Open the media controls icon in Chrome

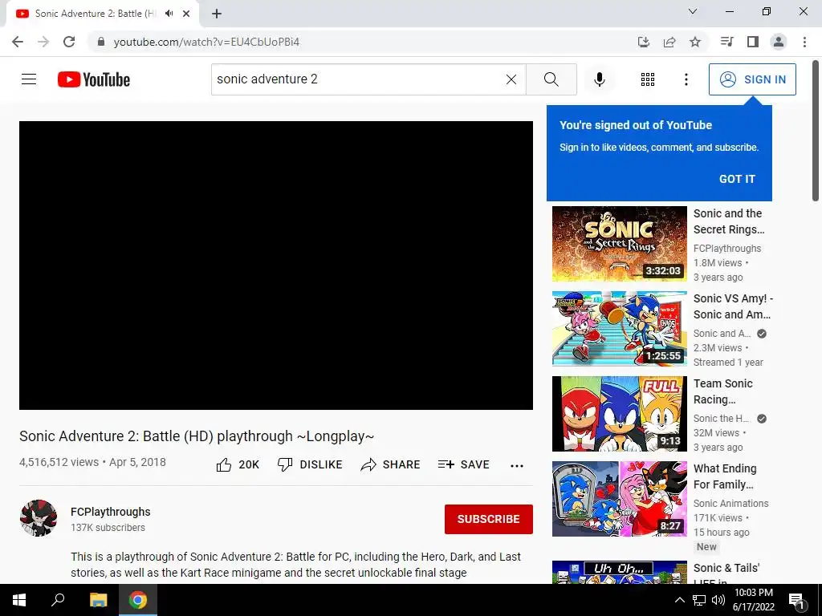pos(726,42)
